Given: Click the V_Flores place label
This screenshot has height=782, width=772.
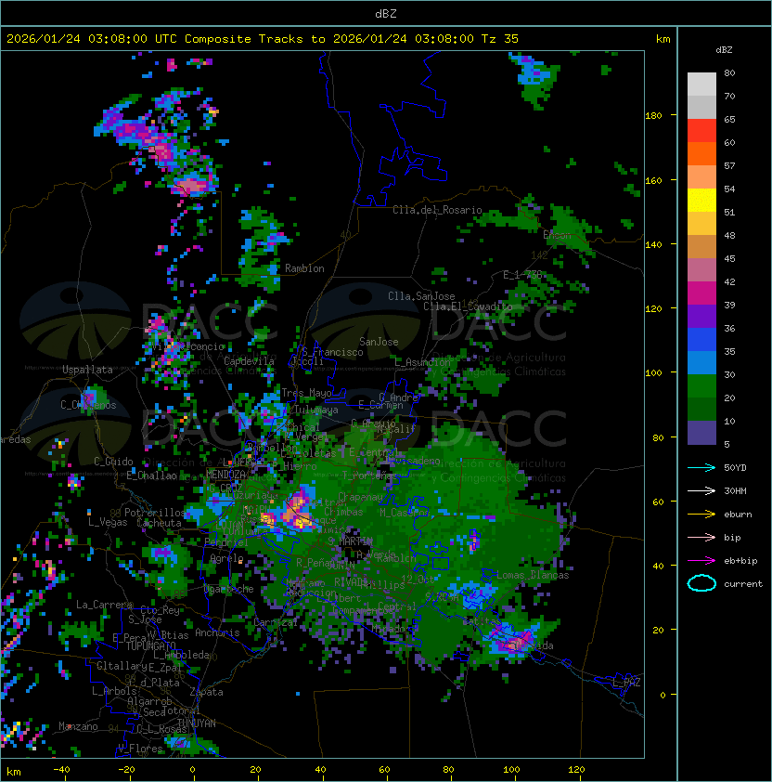Looking at the screenshot, I should point(140,749).
